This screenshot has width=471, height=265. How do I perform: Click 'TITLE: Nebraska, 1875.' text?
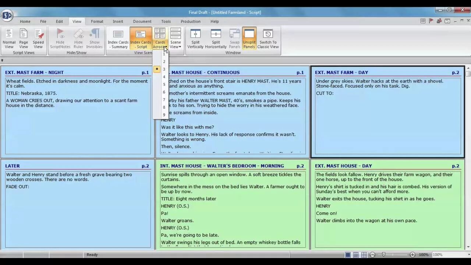pyautogui.click(x=31, y=93)
